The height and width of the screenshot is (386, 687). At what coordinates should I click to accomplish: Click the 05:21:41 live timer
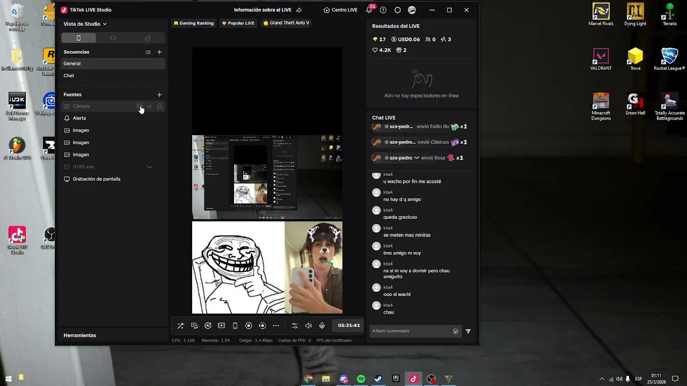[349, 325]
